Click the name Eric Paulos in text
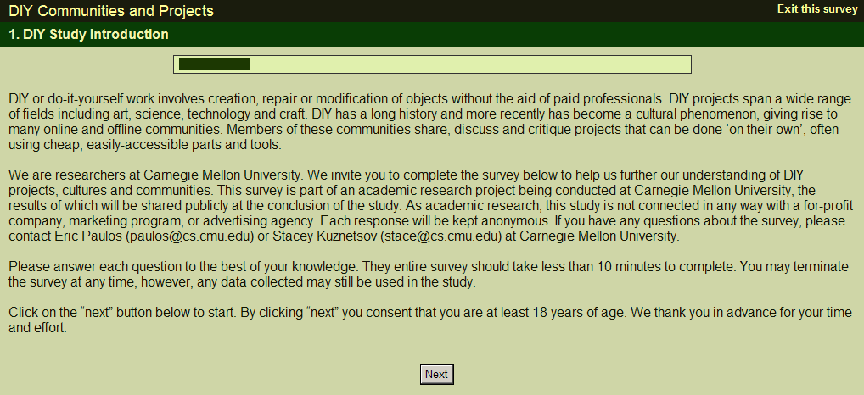This screenshot has width=864, height=395. [88, 236]
